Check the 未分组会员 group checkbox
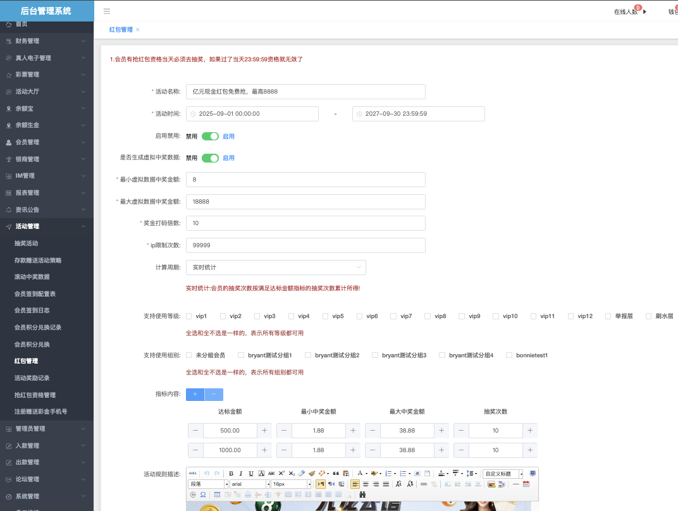Screen dimensions: 678x511 tap(189, 355)
